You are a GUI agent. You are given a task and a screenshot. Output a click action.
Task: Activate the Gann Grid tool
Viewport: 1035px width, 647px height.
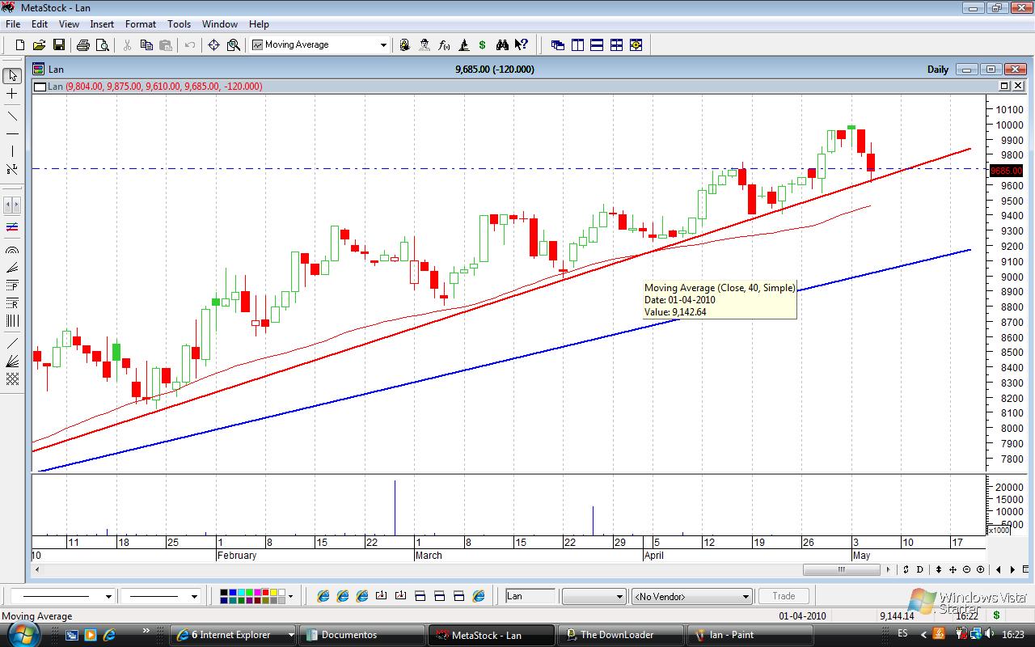coord(12,378)
